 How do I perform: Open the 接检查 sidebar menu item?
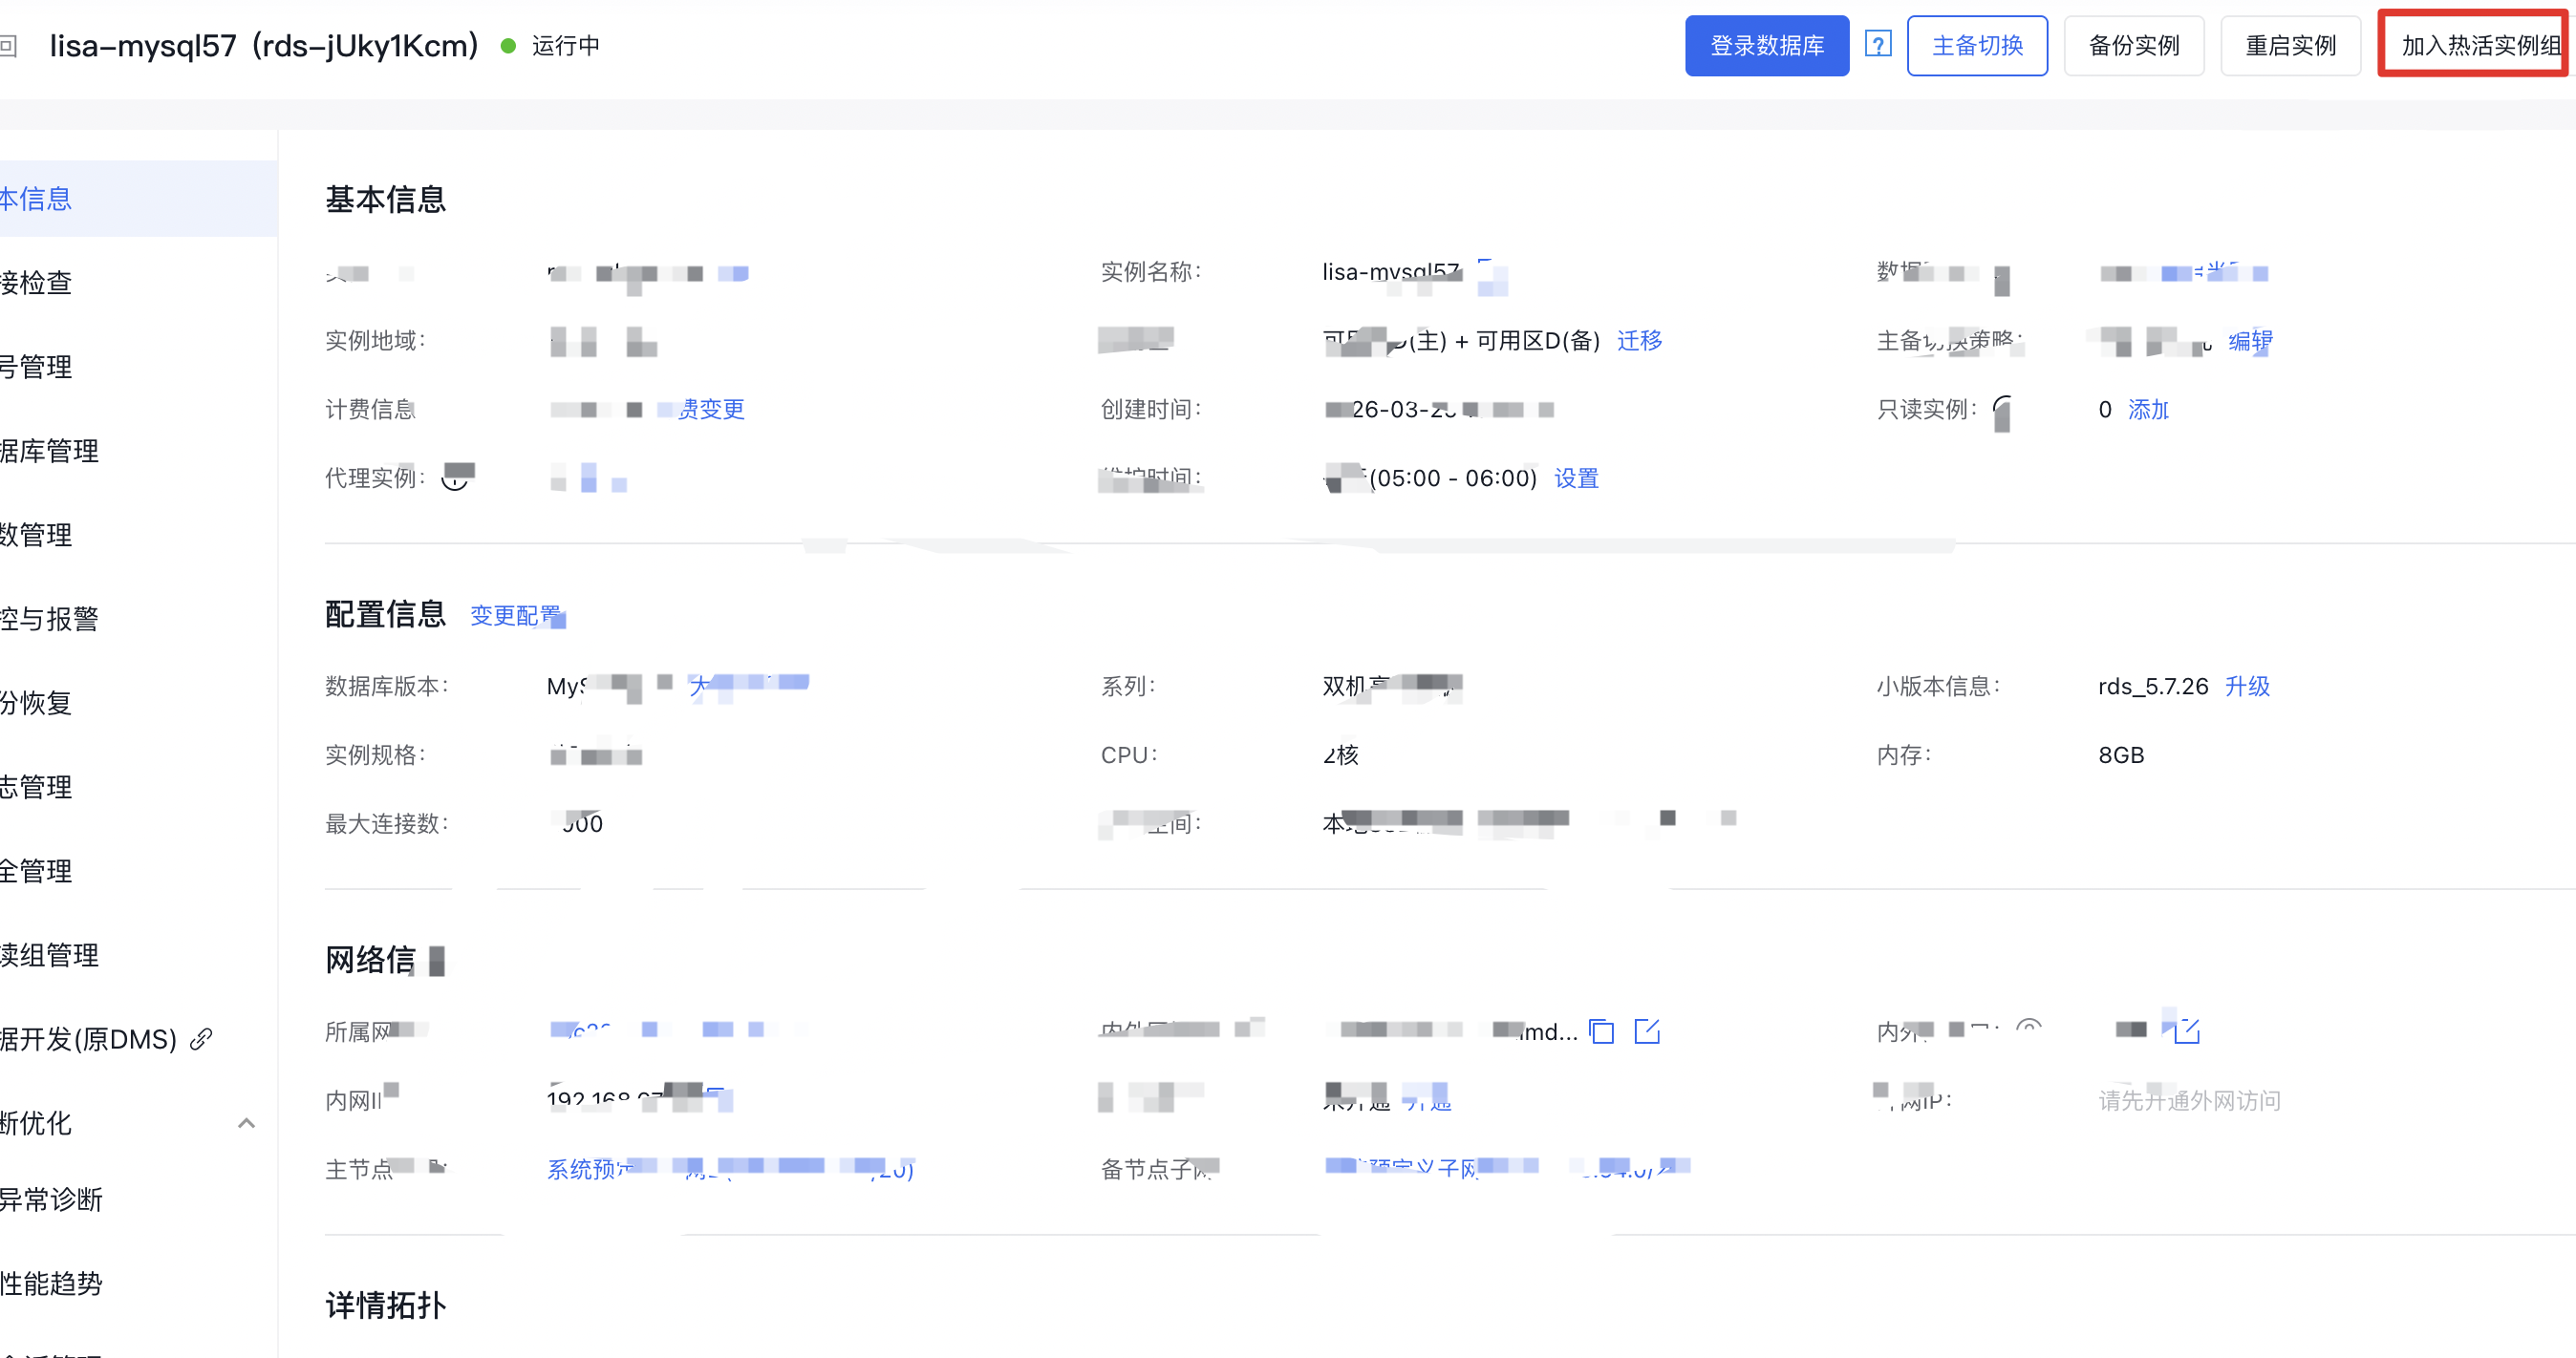38,283
